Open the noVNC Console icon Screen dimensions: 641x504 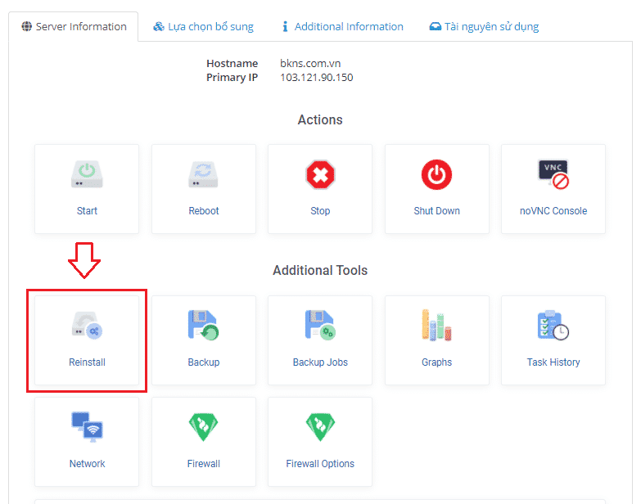click(553, 175)
